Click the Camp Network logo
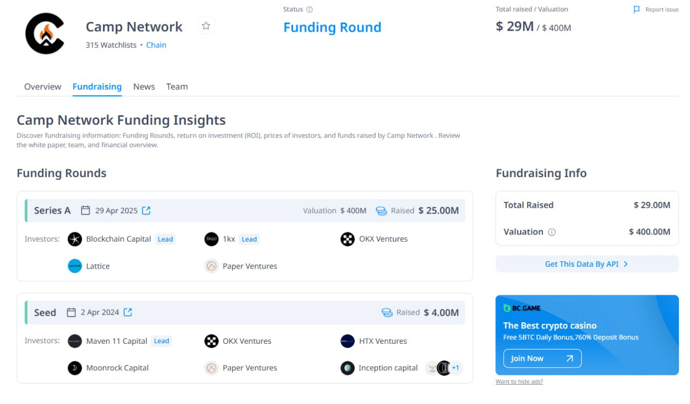The width and height of the screenshot is (690, 404). [45, 33]
